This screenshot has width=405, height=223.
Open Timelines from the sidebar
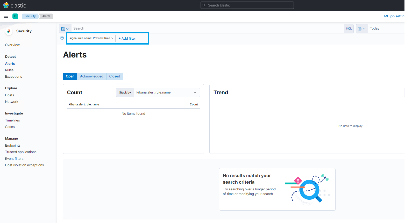coord(12,120)
